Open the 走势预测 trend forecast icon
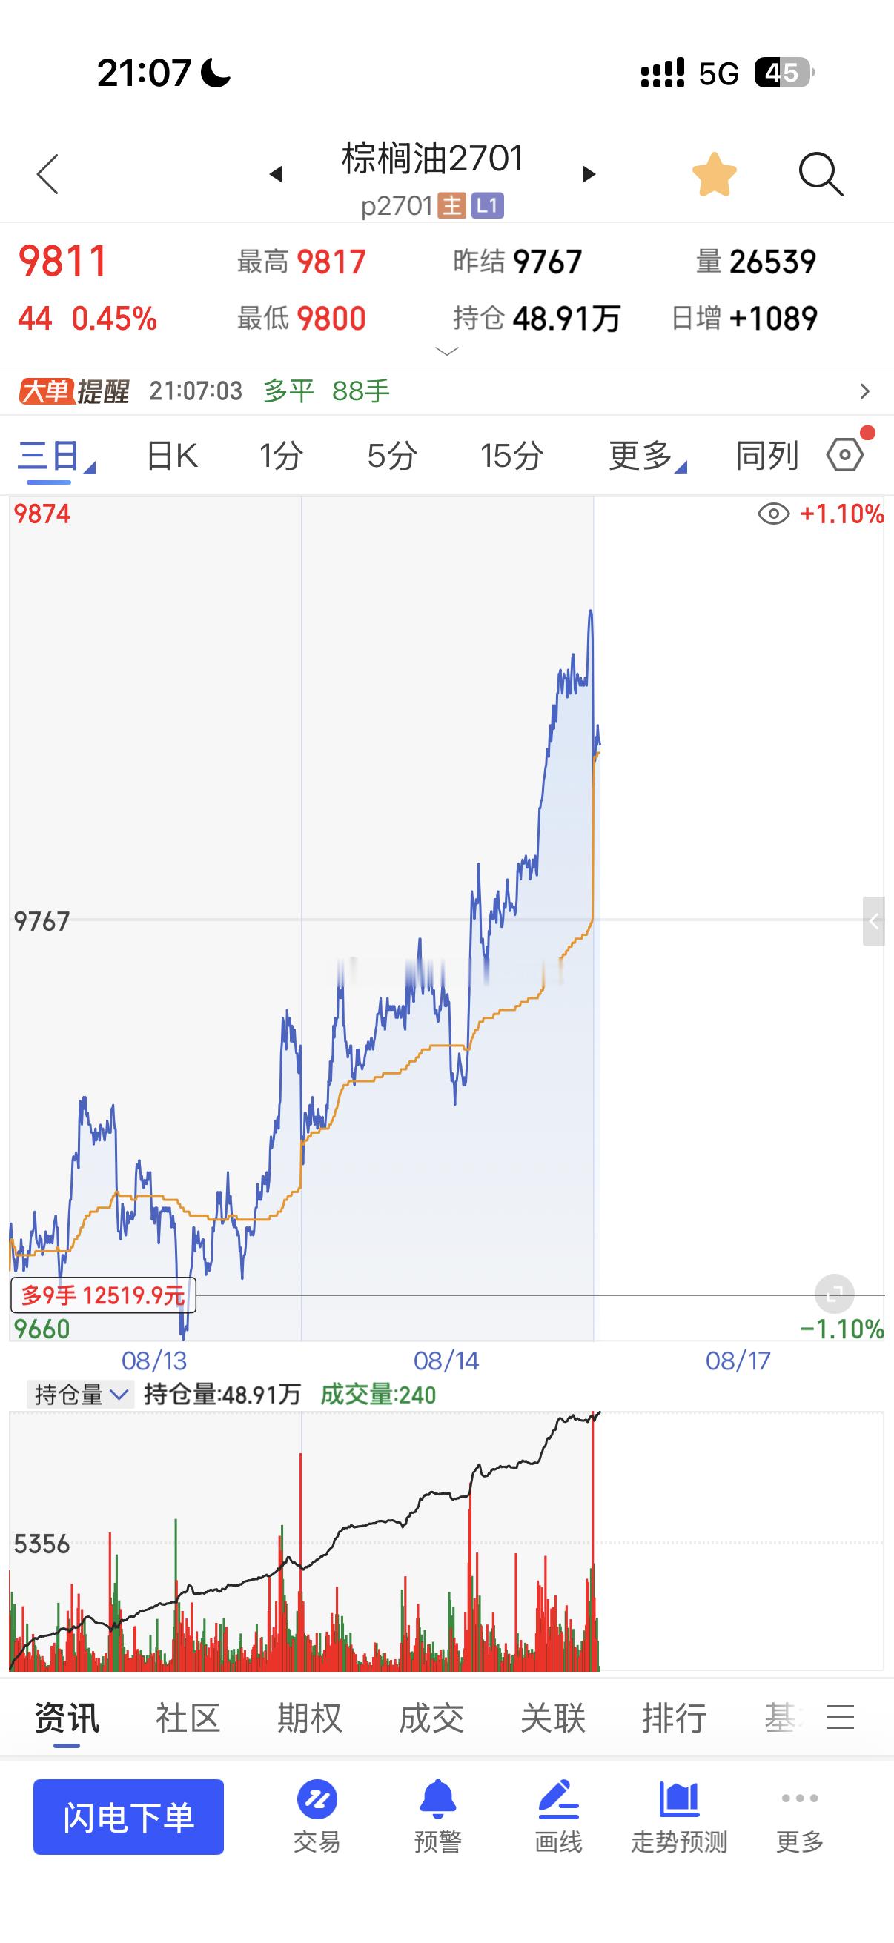894x1943 pixels. (x=679, y=1800)
